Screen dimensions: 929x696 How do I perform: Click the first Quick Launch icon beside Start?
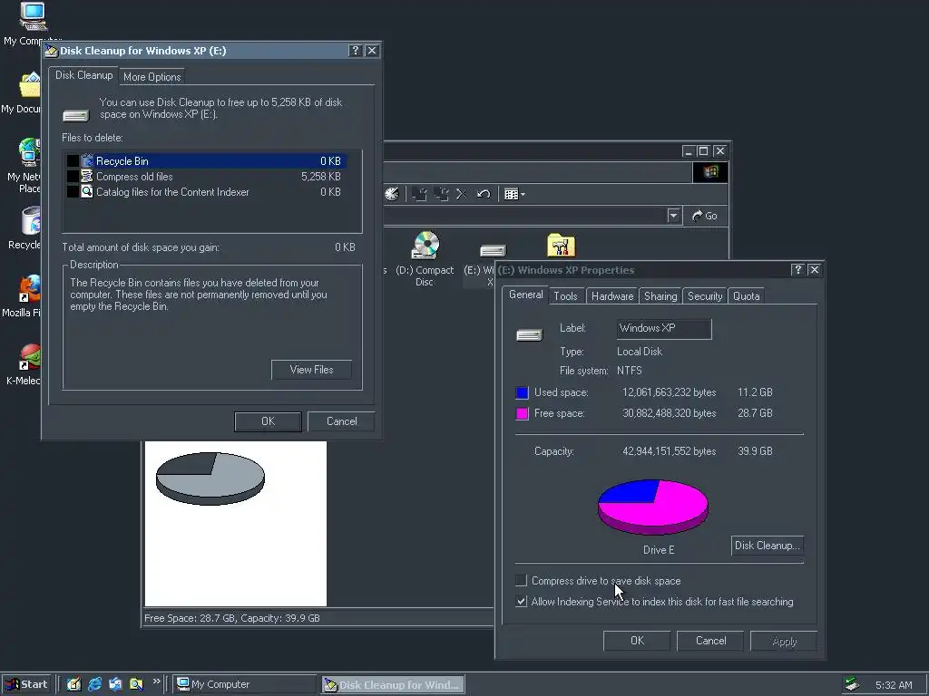click(x=73, y=684)
